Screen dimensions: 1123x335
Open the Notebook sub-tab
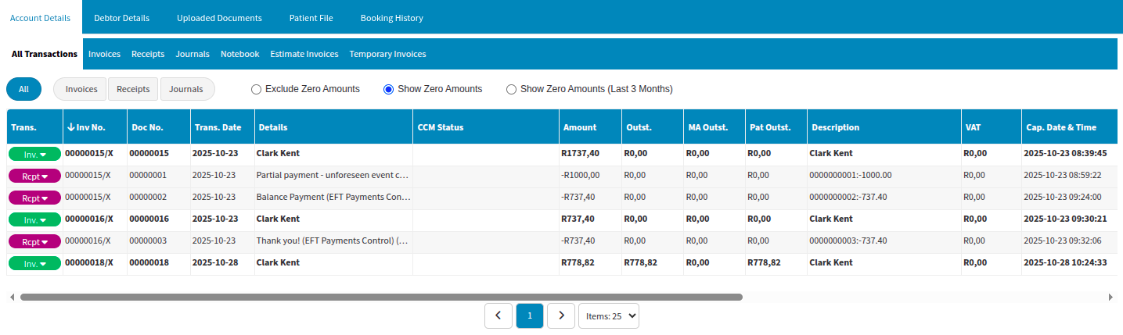tap(239, 54)
